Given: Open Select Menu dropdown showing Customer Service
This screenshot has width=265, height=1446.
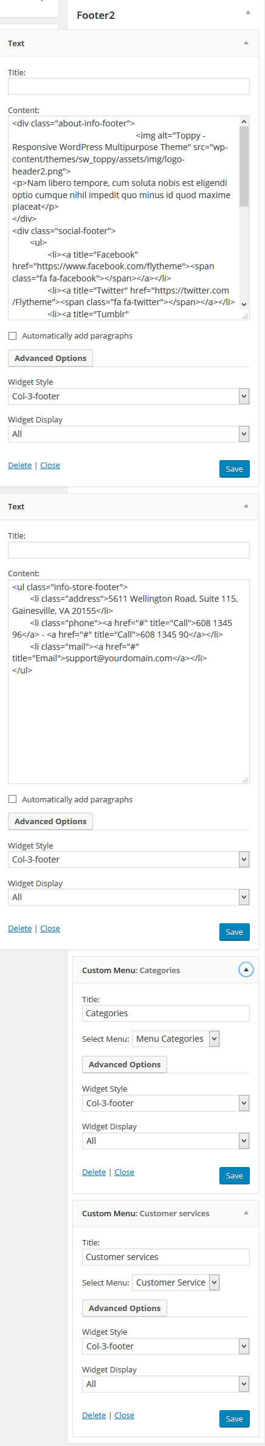Looking at the screenshot, I should point(176,1282).
